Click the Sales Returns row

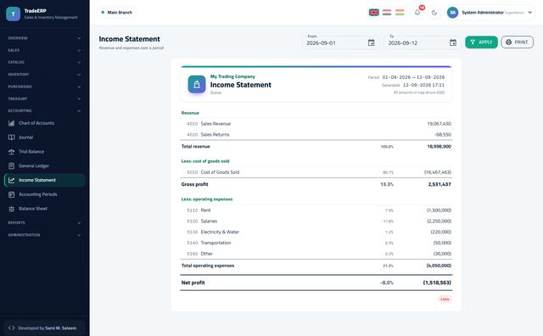tap(316, 134)
